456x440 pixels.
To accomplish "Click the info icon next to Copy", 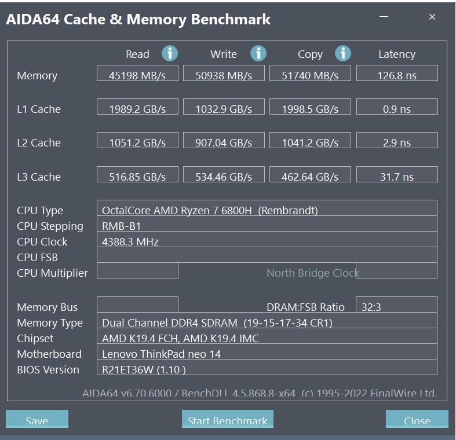I will [343, 53].
